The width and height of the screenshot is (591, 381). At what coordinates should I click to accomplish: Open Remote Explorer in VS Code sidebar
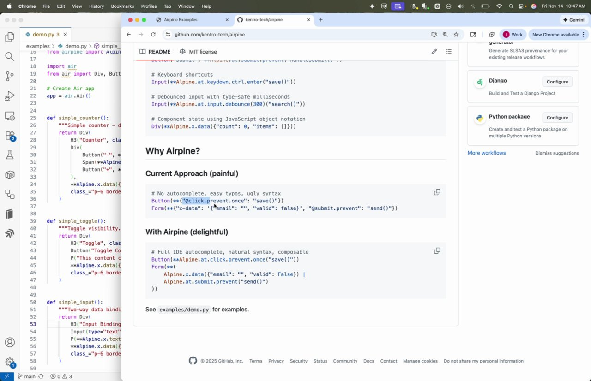tap(10, 116)
